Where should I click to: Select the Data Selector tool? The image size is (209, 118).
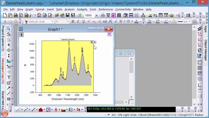pyautogui.click(x=9, y=55)
